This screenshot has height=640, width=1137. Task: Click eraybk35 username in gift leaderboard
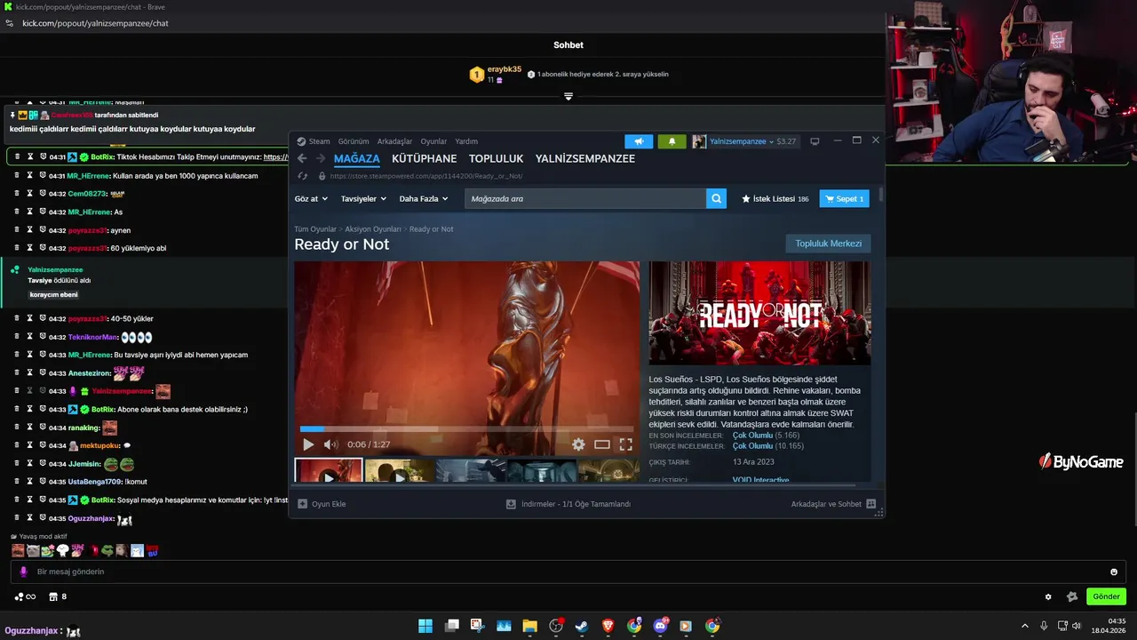pyautogui.click(x=505, y=69)
